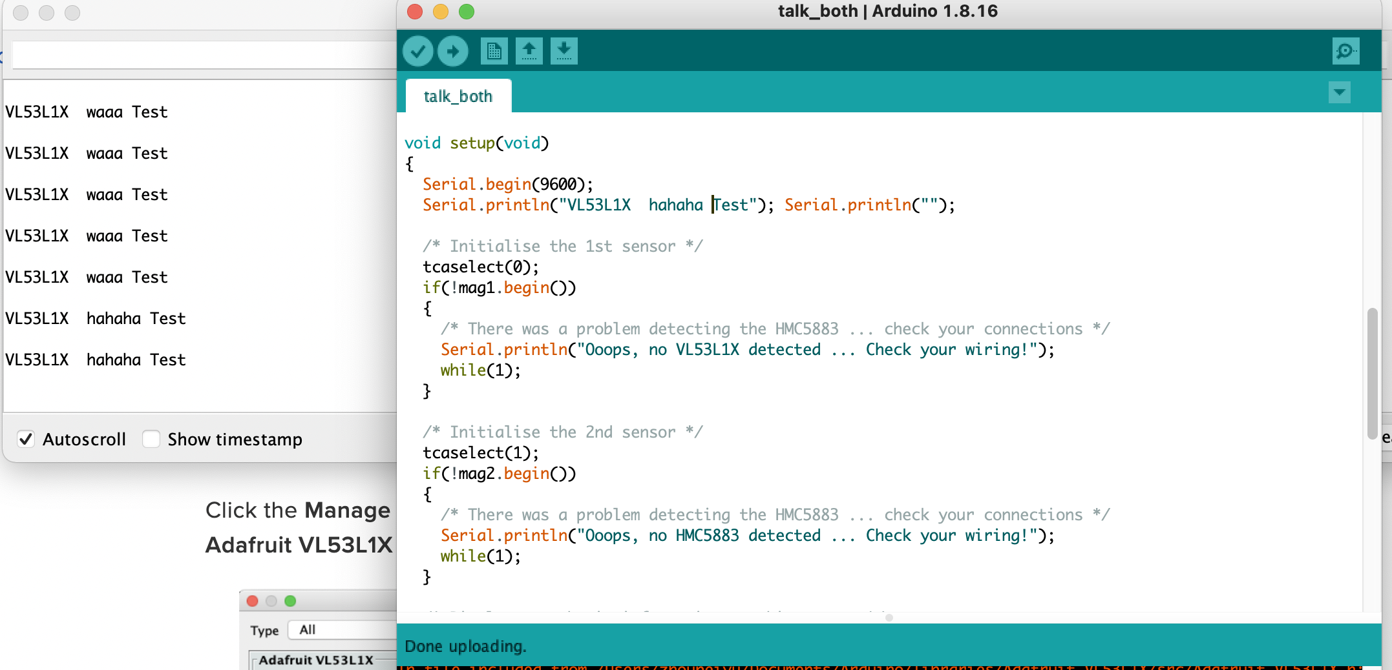
Task: Click the 'Initialise the 1st sensor' comment
Action: [563, 246]
